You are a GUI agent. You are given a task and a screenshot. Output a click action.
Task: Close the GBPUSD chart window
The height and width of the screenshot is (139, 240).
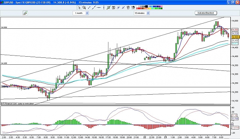pos(237,2)
